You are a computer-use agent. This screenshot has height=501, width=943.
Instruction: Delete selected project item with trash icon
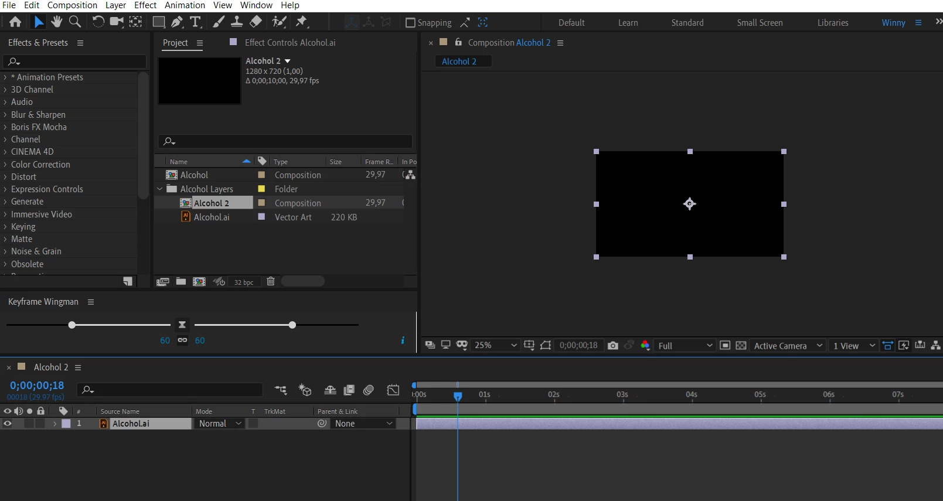271,281
